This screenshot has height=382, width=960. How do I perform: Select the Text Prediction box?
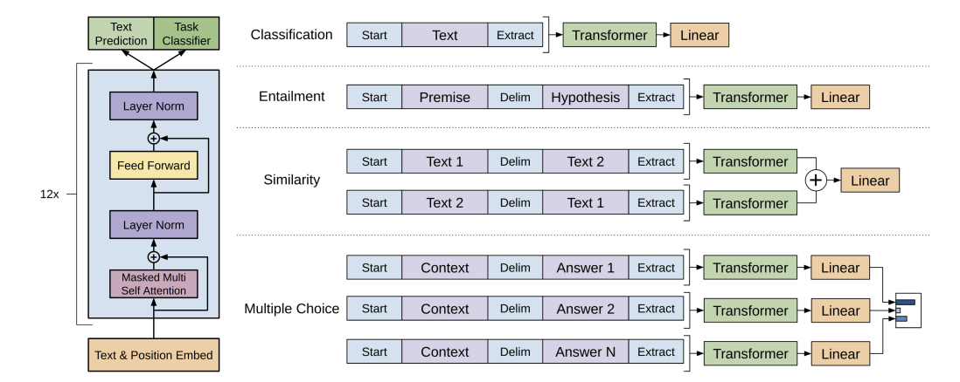(x=121, y=34)
